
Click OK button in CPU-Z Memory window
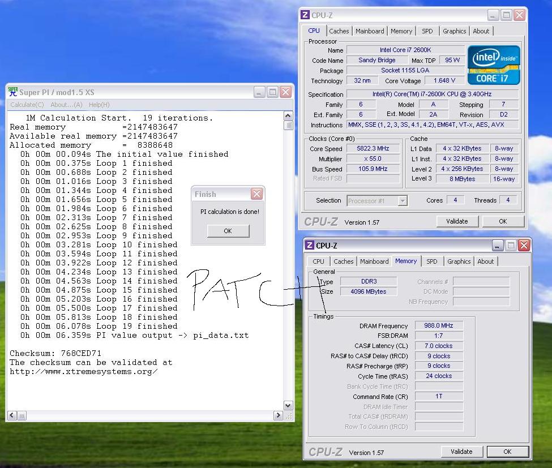tap(507, 452)
